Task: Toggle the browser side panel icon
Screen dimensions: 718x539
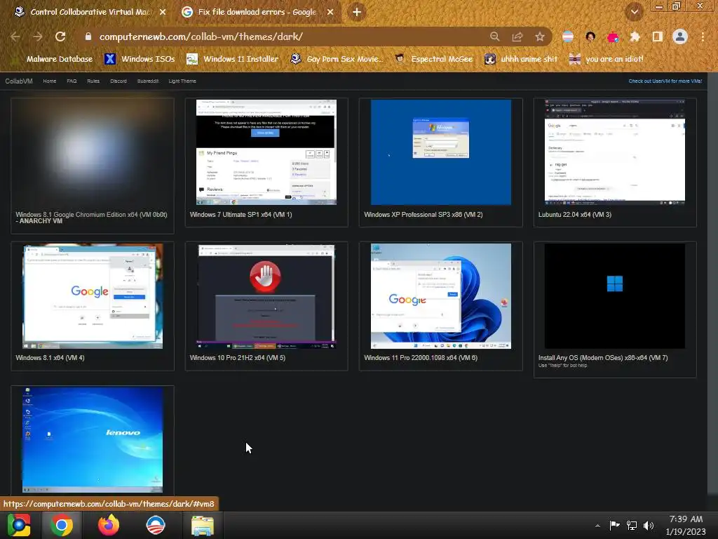Action: click(657, 36)
